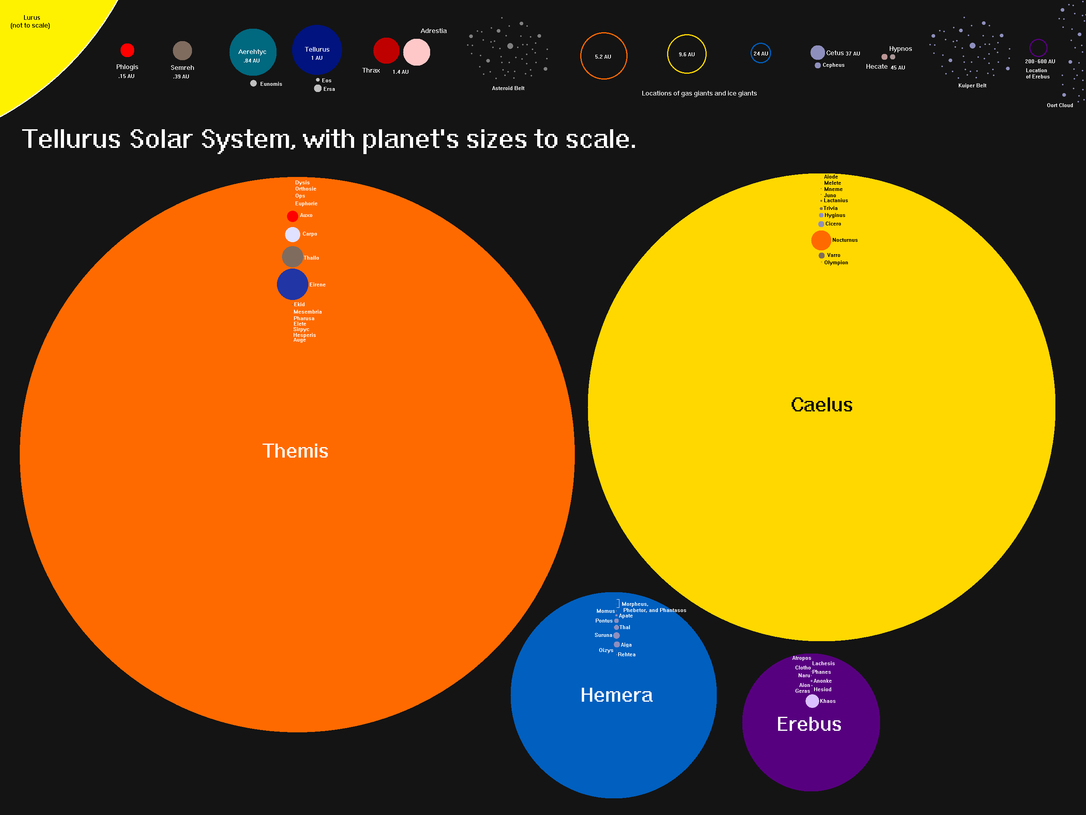This screenshot has width=1086, height=815.
Task: Select the 'Asteroid Belt' label
Action: (508, 88)
